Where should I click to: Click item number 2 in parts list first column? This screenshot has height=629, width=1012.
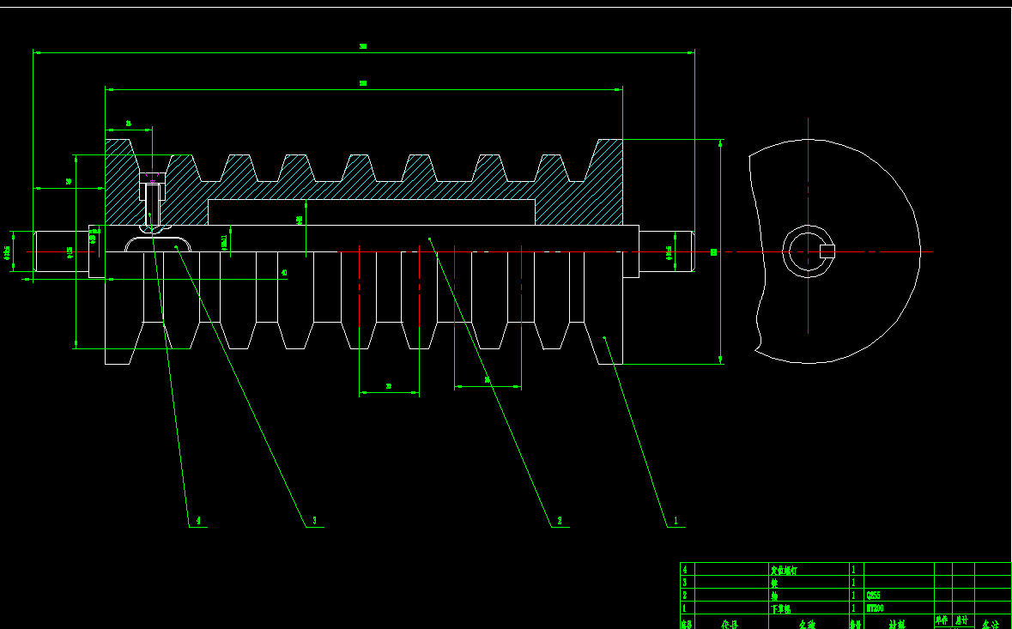coord(685,596)
